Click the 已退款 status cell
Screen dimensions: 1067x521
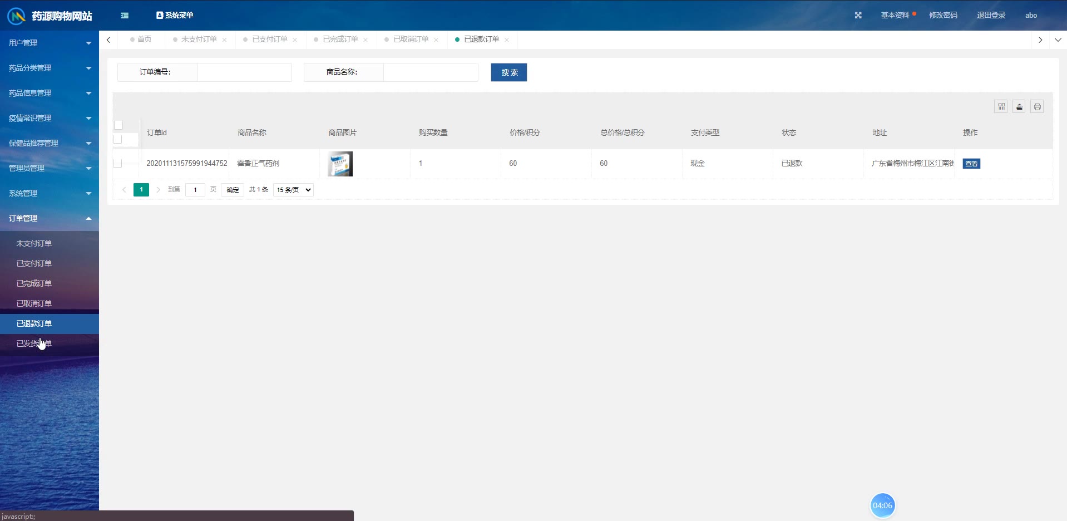coord(792,163)
